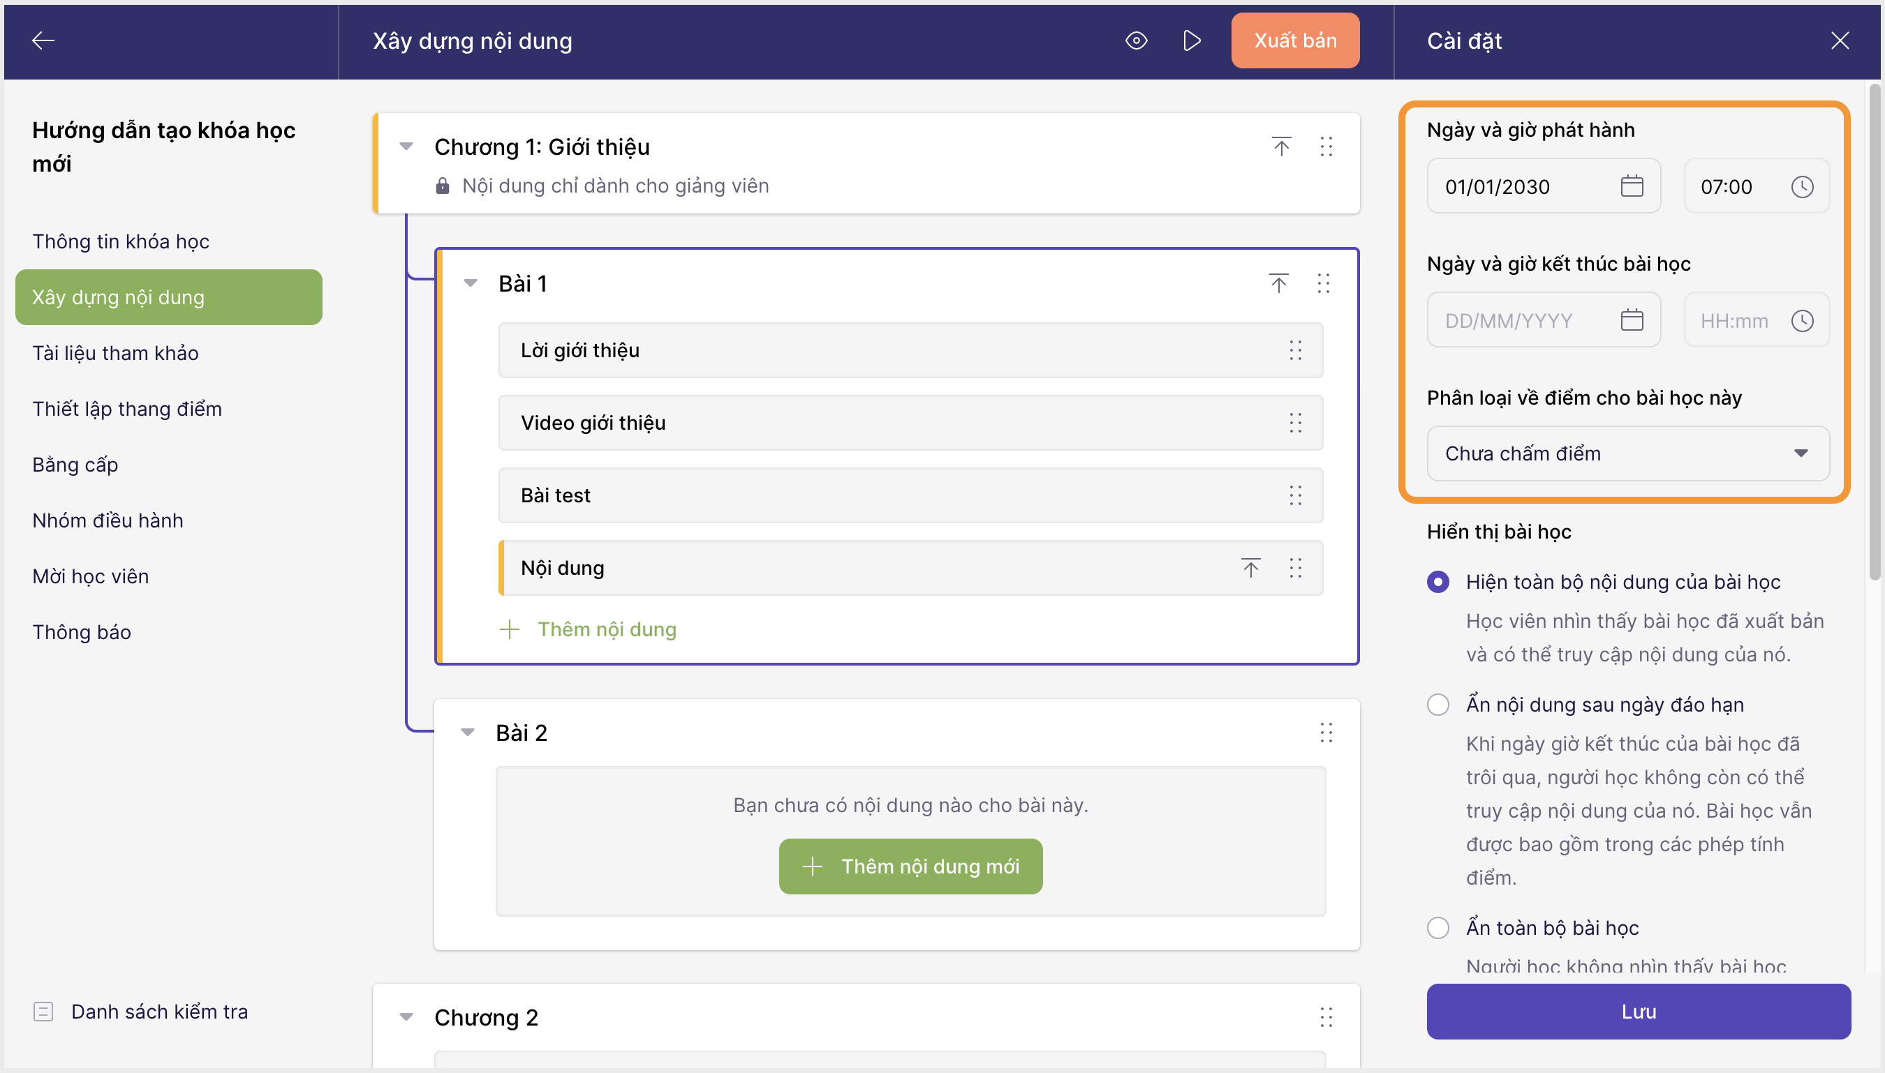The width and height of the screenshot is (1885, 1073).
Task: Click the settings panel scrollbar
Action: click(1874, 331)
